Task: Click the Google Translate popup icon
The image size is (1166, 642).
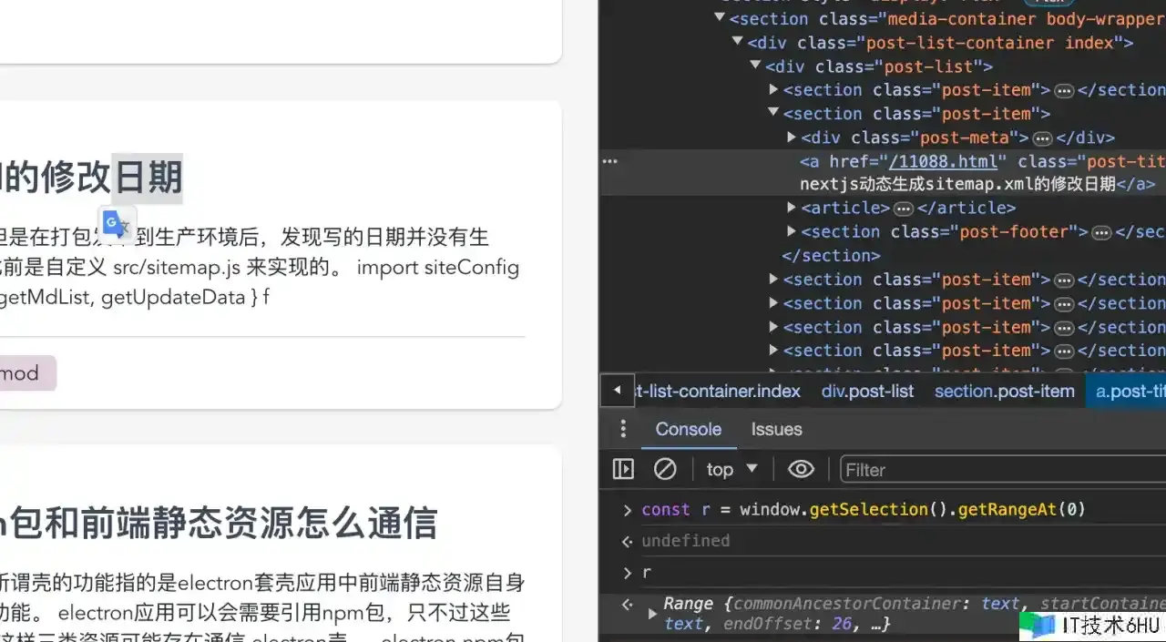Action: [117, 224]
